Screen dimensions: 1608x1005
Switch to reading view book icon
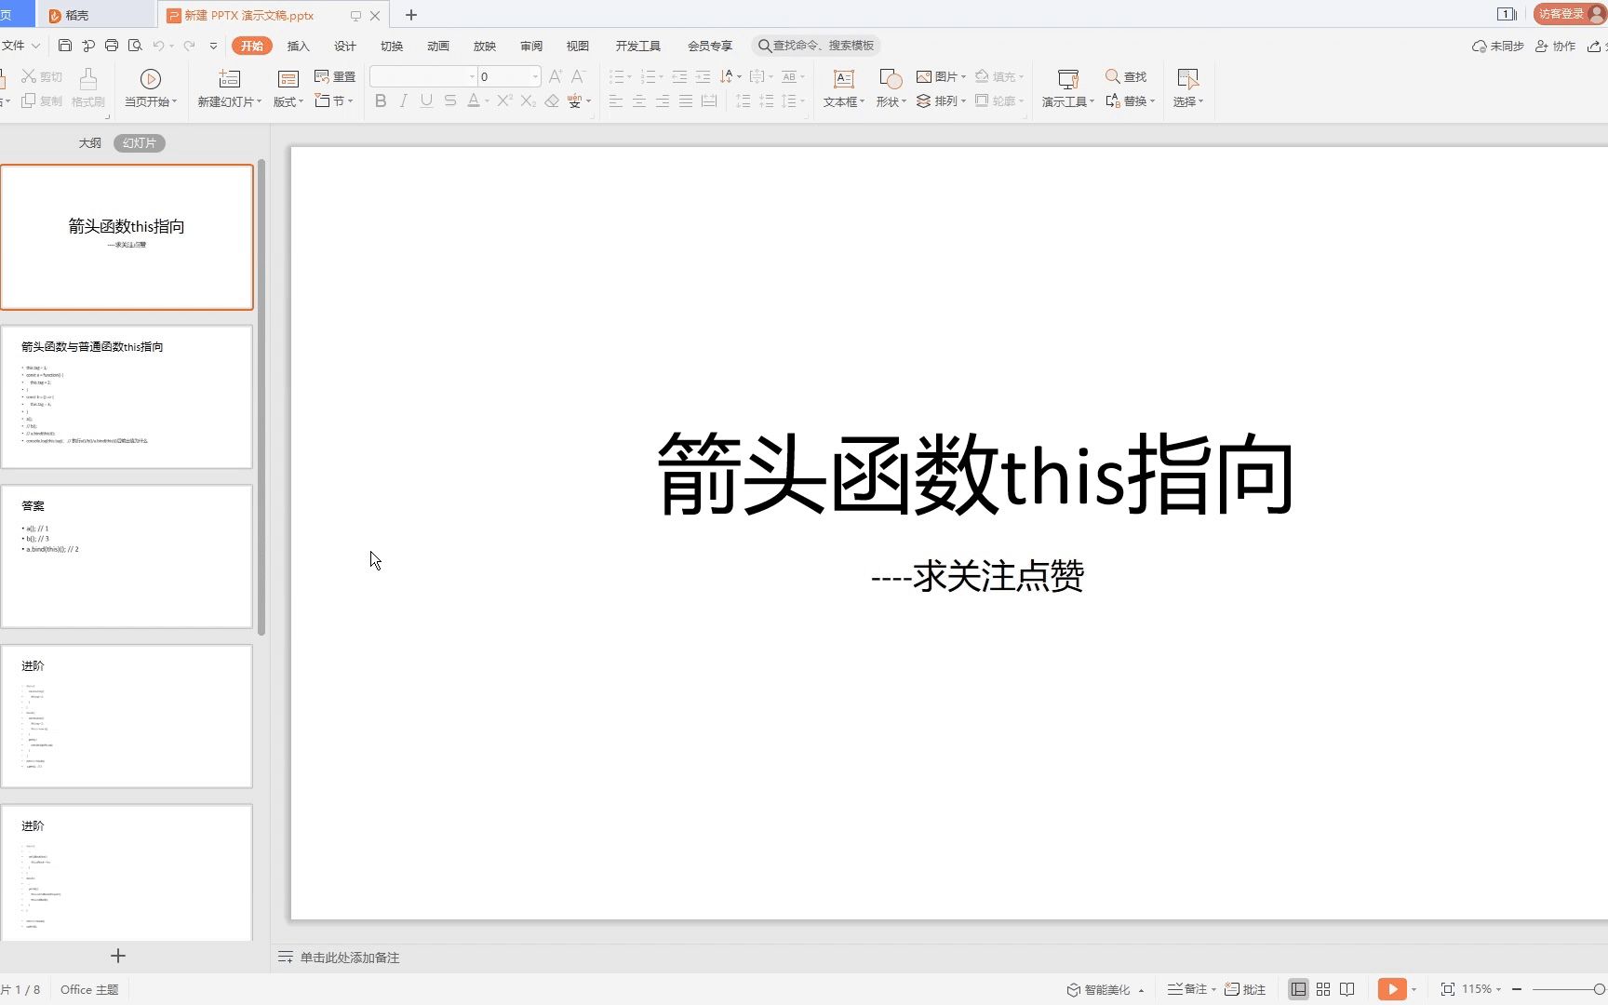click(1347, 989)
